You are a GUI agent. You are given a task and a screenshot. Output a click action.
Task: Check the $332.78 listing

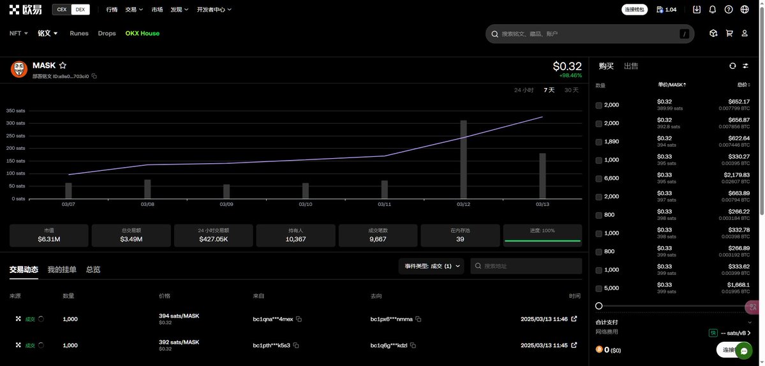(598, 233)
